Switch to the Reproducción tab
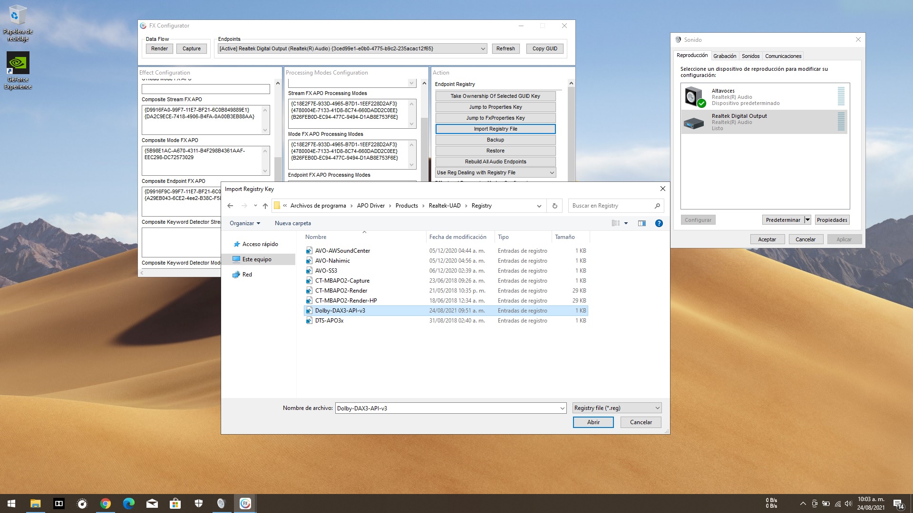 [692, 56]
